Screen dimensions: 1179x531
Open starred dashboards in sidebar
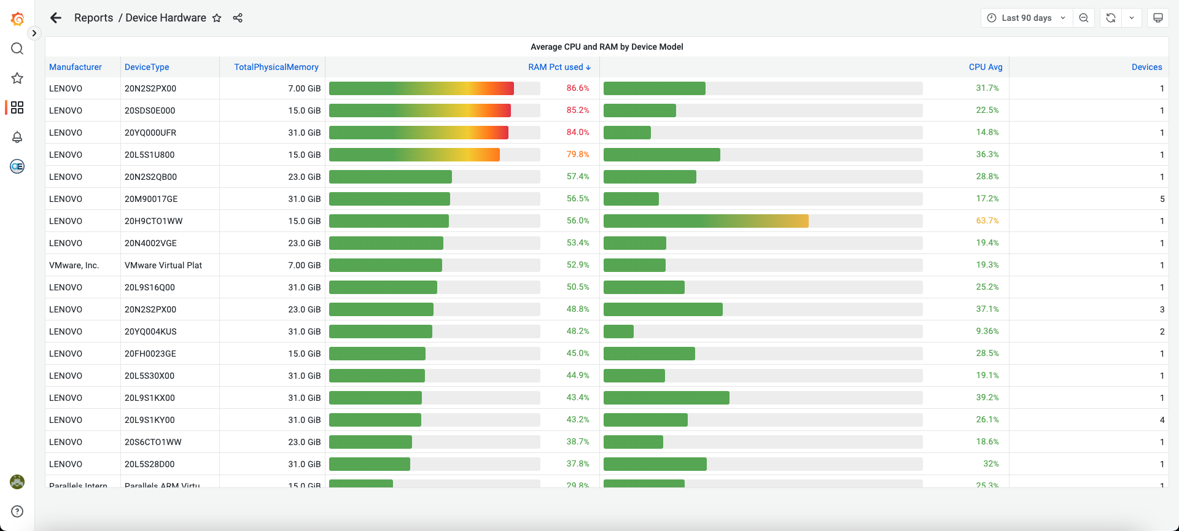tap(17, 78)
